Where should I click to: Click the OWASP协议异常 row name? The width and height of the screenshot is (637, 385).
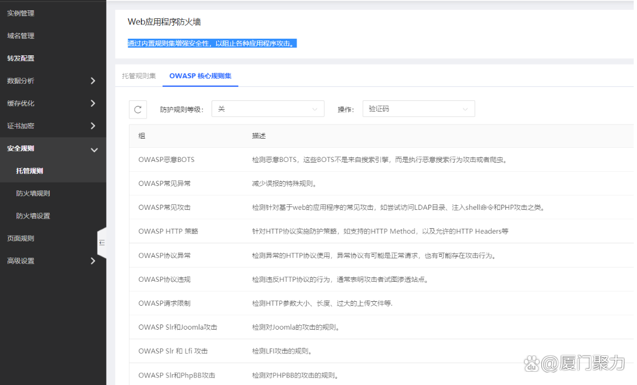point(165,256)
